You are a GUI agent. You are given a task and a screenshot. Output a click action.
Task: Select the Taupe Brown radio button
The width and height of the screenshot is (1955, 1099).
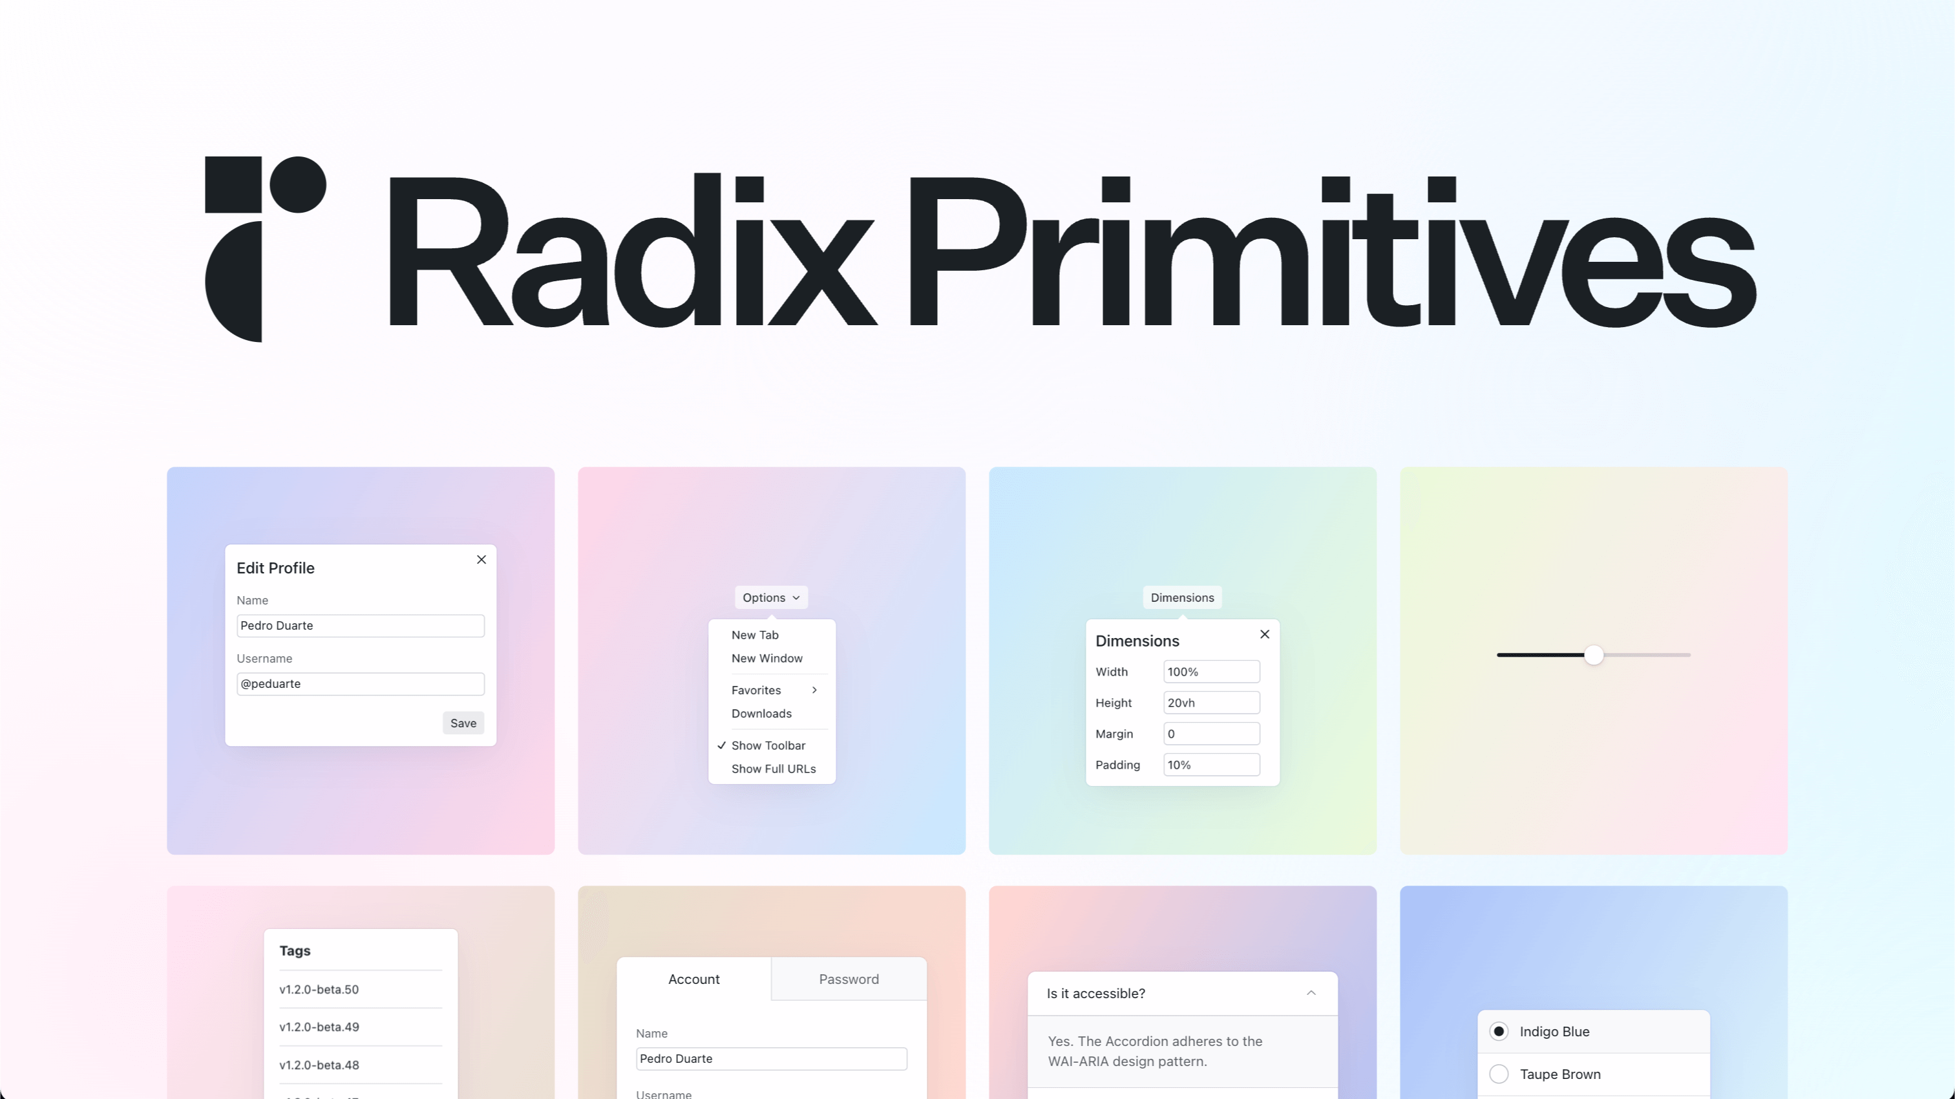(1499, 1074)
